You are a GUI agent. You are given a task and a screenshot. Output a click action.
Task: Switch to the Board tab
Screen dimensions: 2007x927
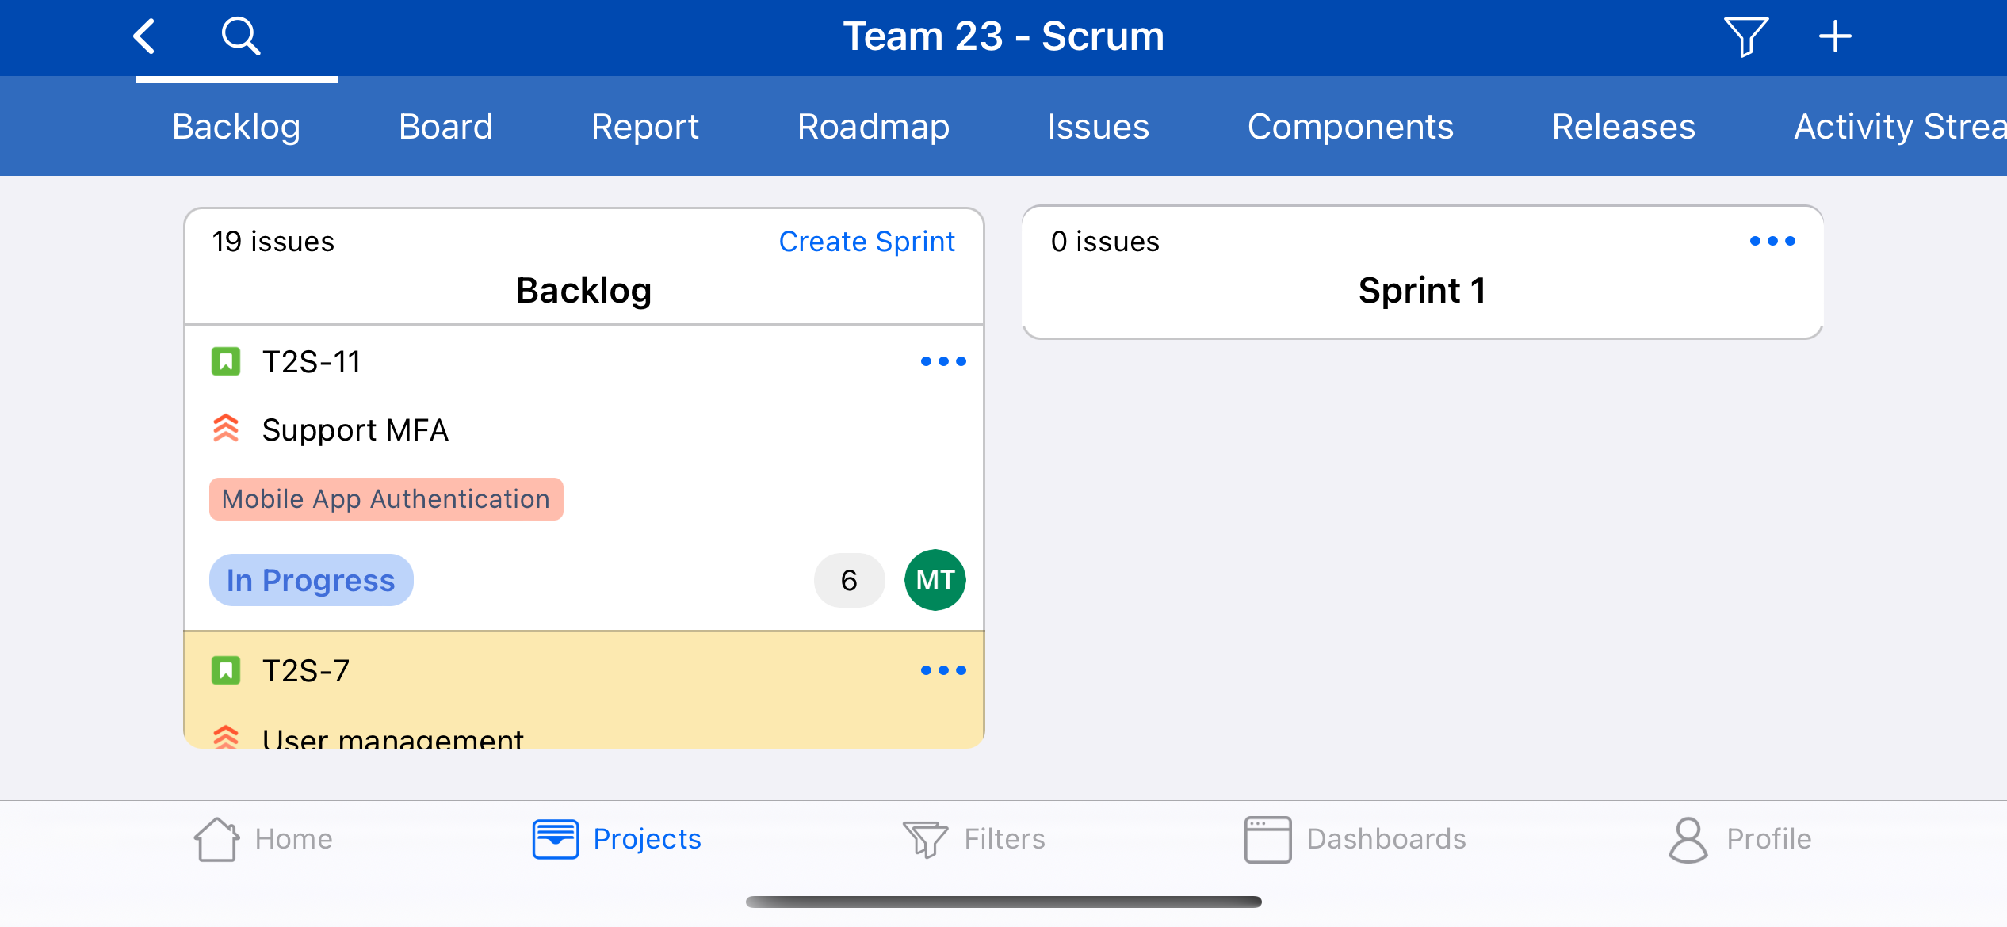click(445, 127)
